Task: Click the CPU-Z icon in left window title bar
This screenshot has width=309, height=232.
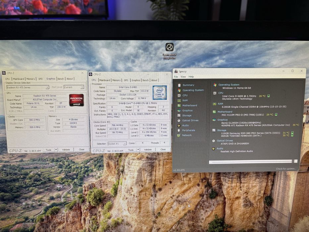Action: (x=4, y=73)
